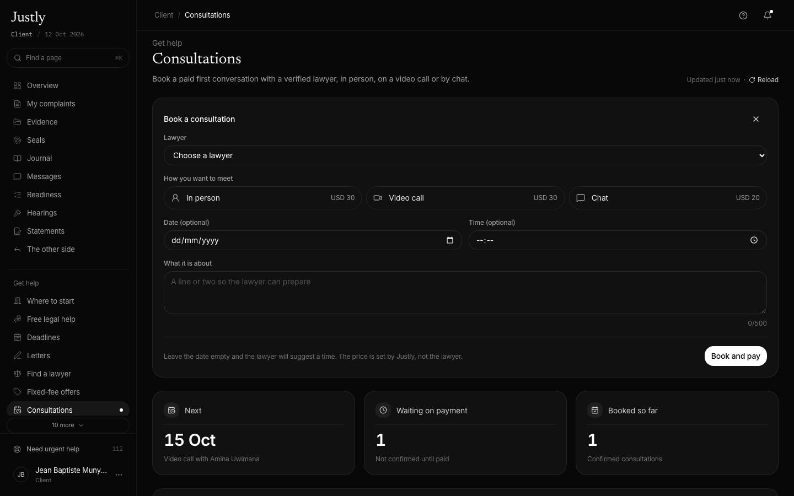The height and width of the screenshot is (496, 794).
Task: Open The other side page
Action: pyautogui.click(x=68, y=249)
